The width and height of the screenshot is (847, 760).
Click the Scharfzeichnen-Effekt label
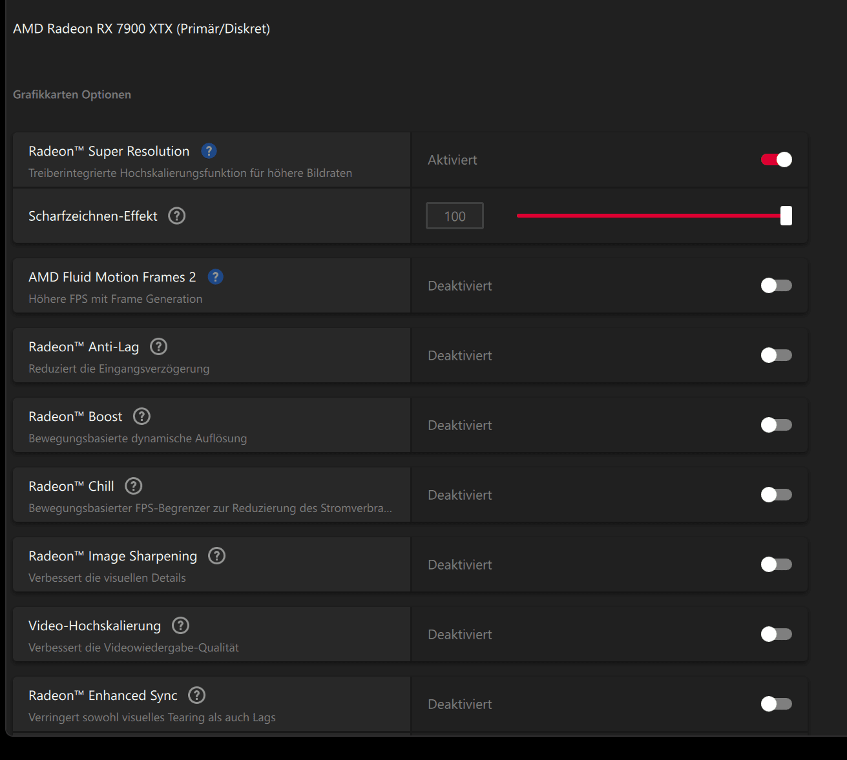[93, 216]
